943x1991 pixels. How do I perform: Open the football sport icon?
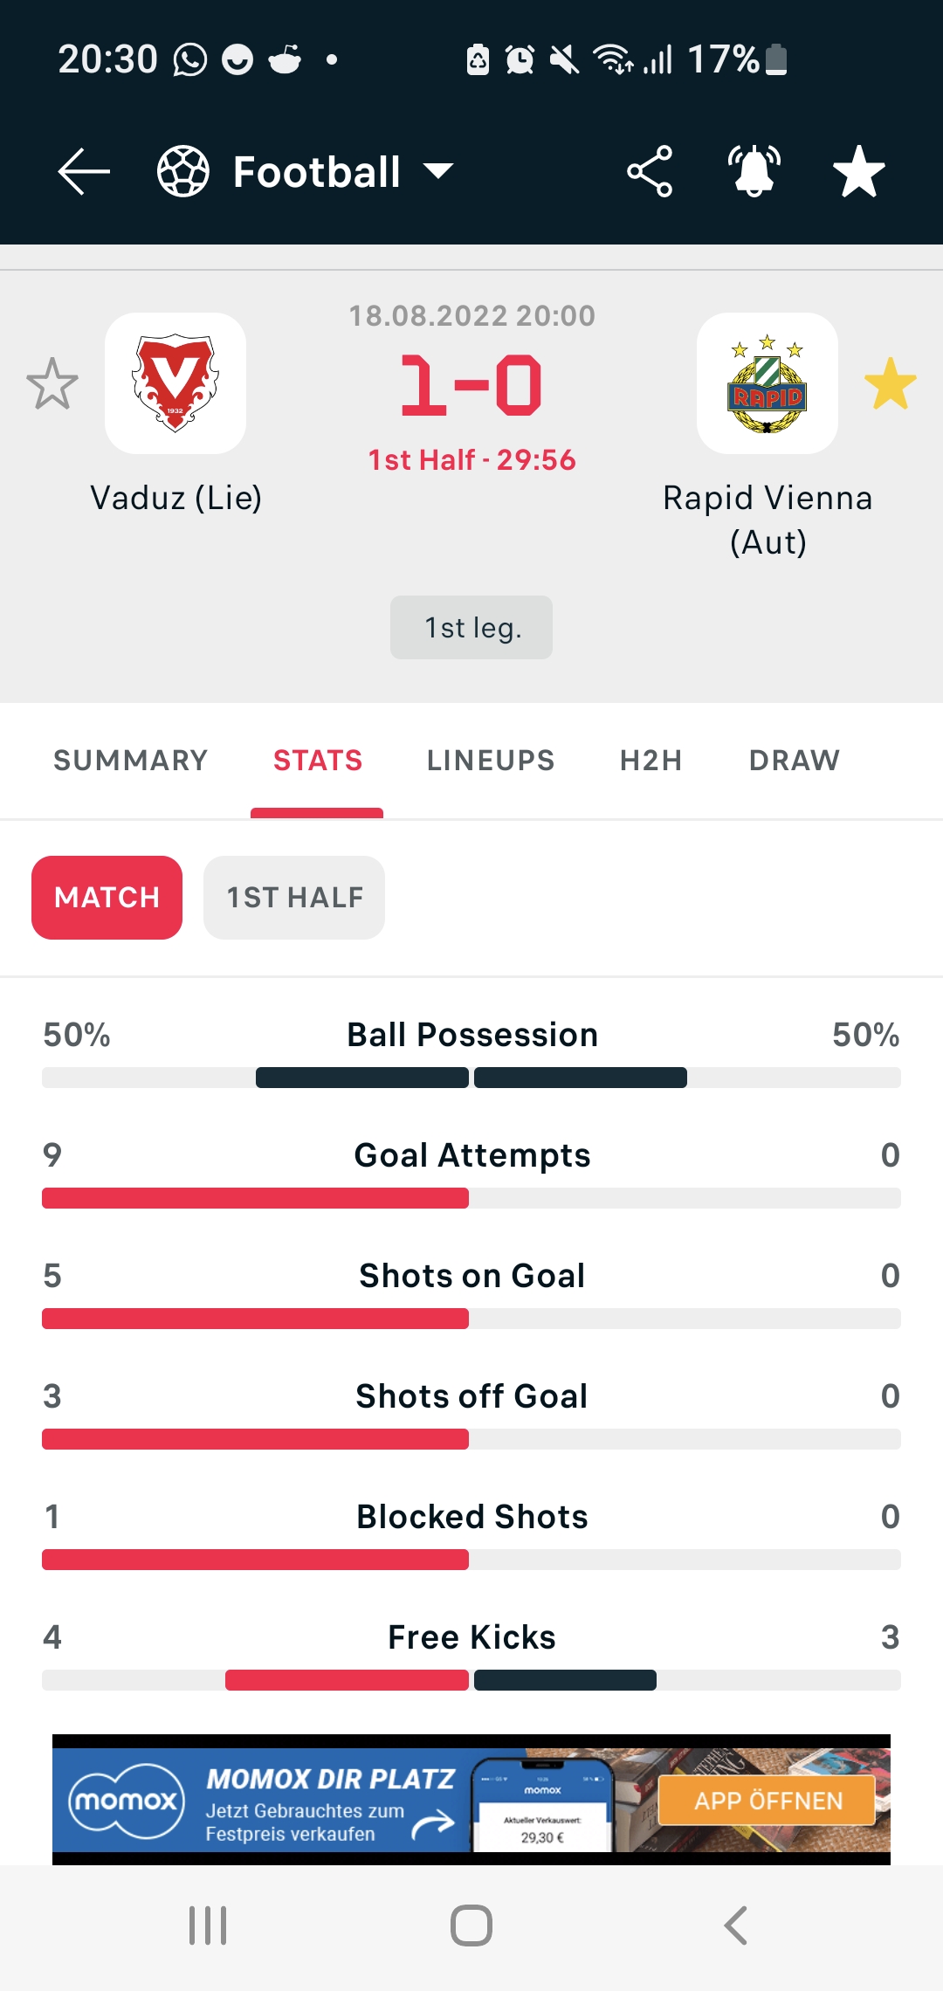[182, 171]
